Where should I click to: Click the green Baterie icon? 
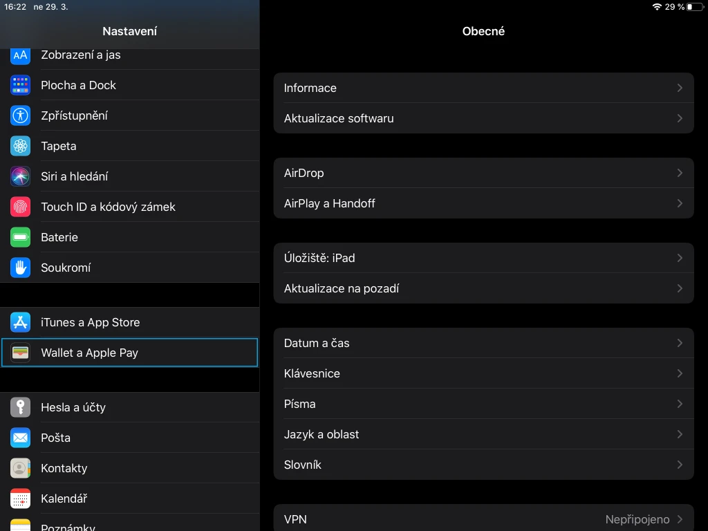coord(20,237)
